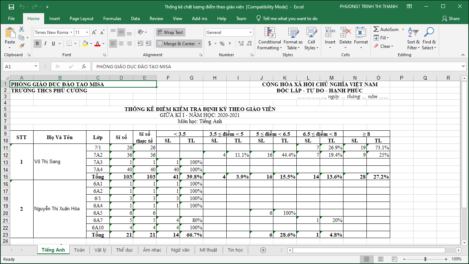Click the Insert Function fx icon
469x264 pixels.
point(84,66)
